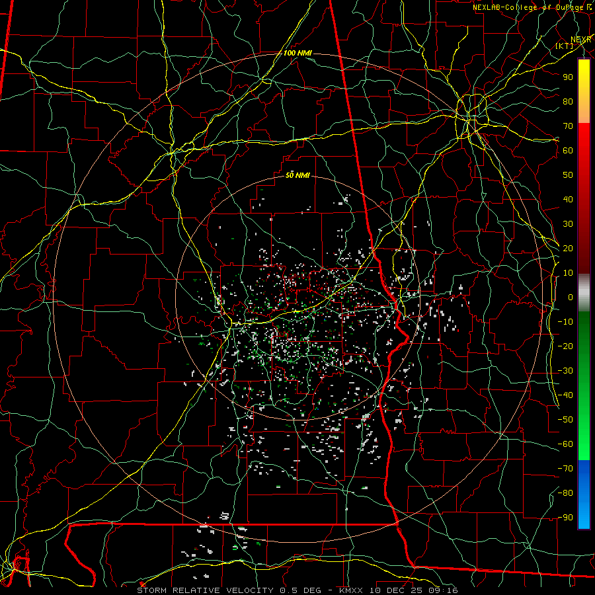
Task: Click the -70 knot scale label
Action: point(565,469)
